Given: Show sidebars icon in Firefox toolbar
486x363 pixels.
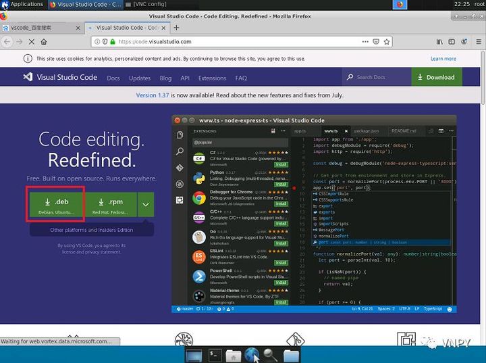Looking at the screenshot, I should 452,42.
